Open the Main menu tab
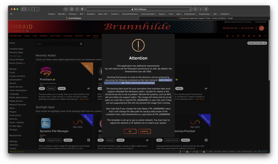This screenshot has height=164, width=278. click(x=27, y=36)
